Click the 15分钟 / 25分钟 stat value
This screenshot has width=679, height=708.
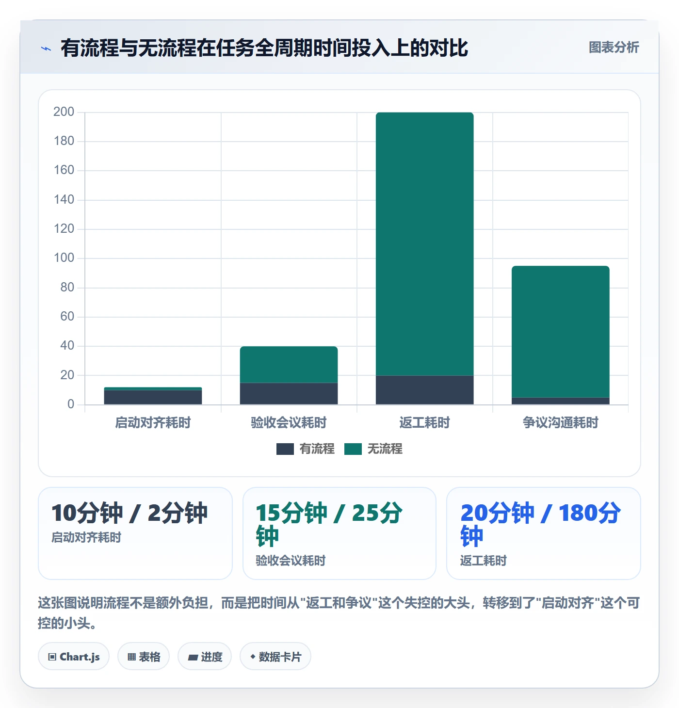(x=329, y=525)
